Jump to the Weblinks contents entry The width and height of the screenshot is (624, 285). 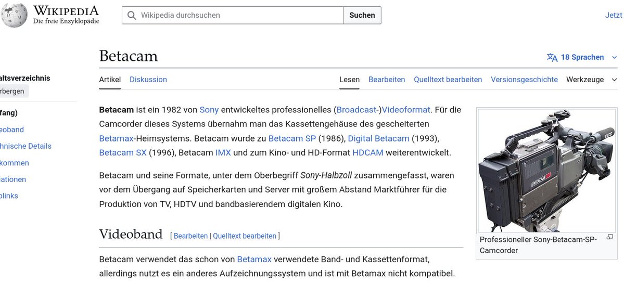click(9, 196)
